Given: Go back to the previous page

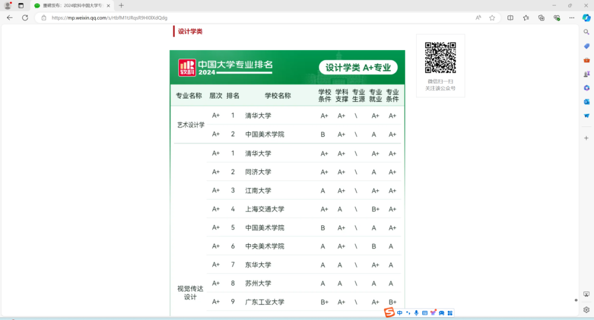Looking at the screenshot, I should [10, 18].
